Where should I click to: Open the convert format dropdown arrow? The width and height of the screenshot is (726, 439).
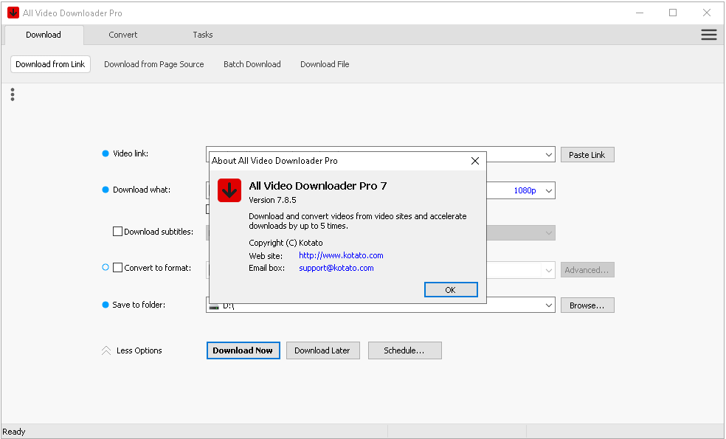pos(549,270)
